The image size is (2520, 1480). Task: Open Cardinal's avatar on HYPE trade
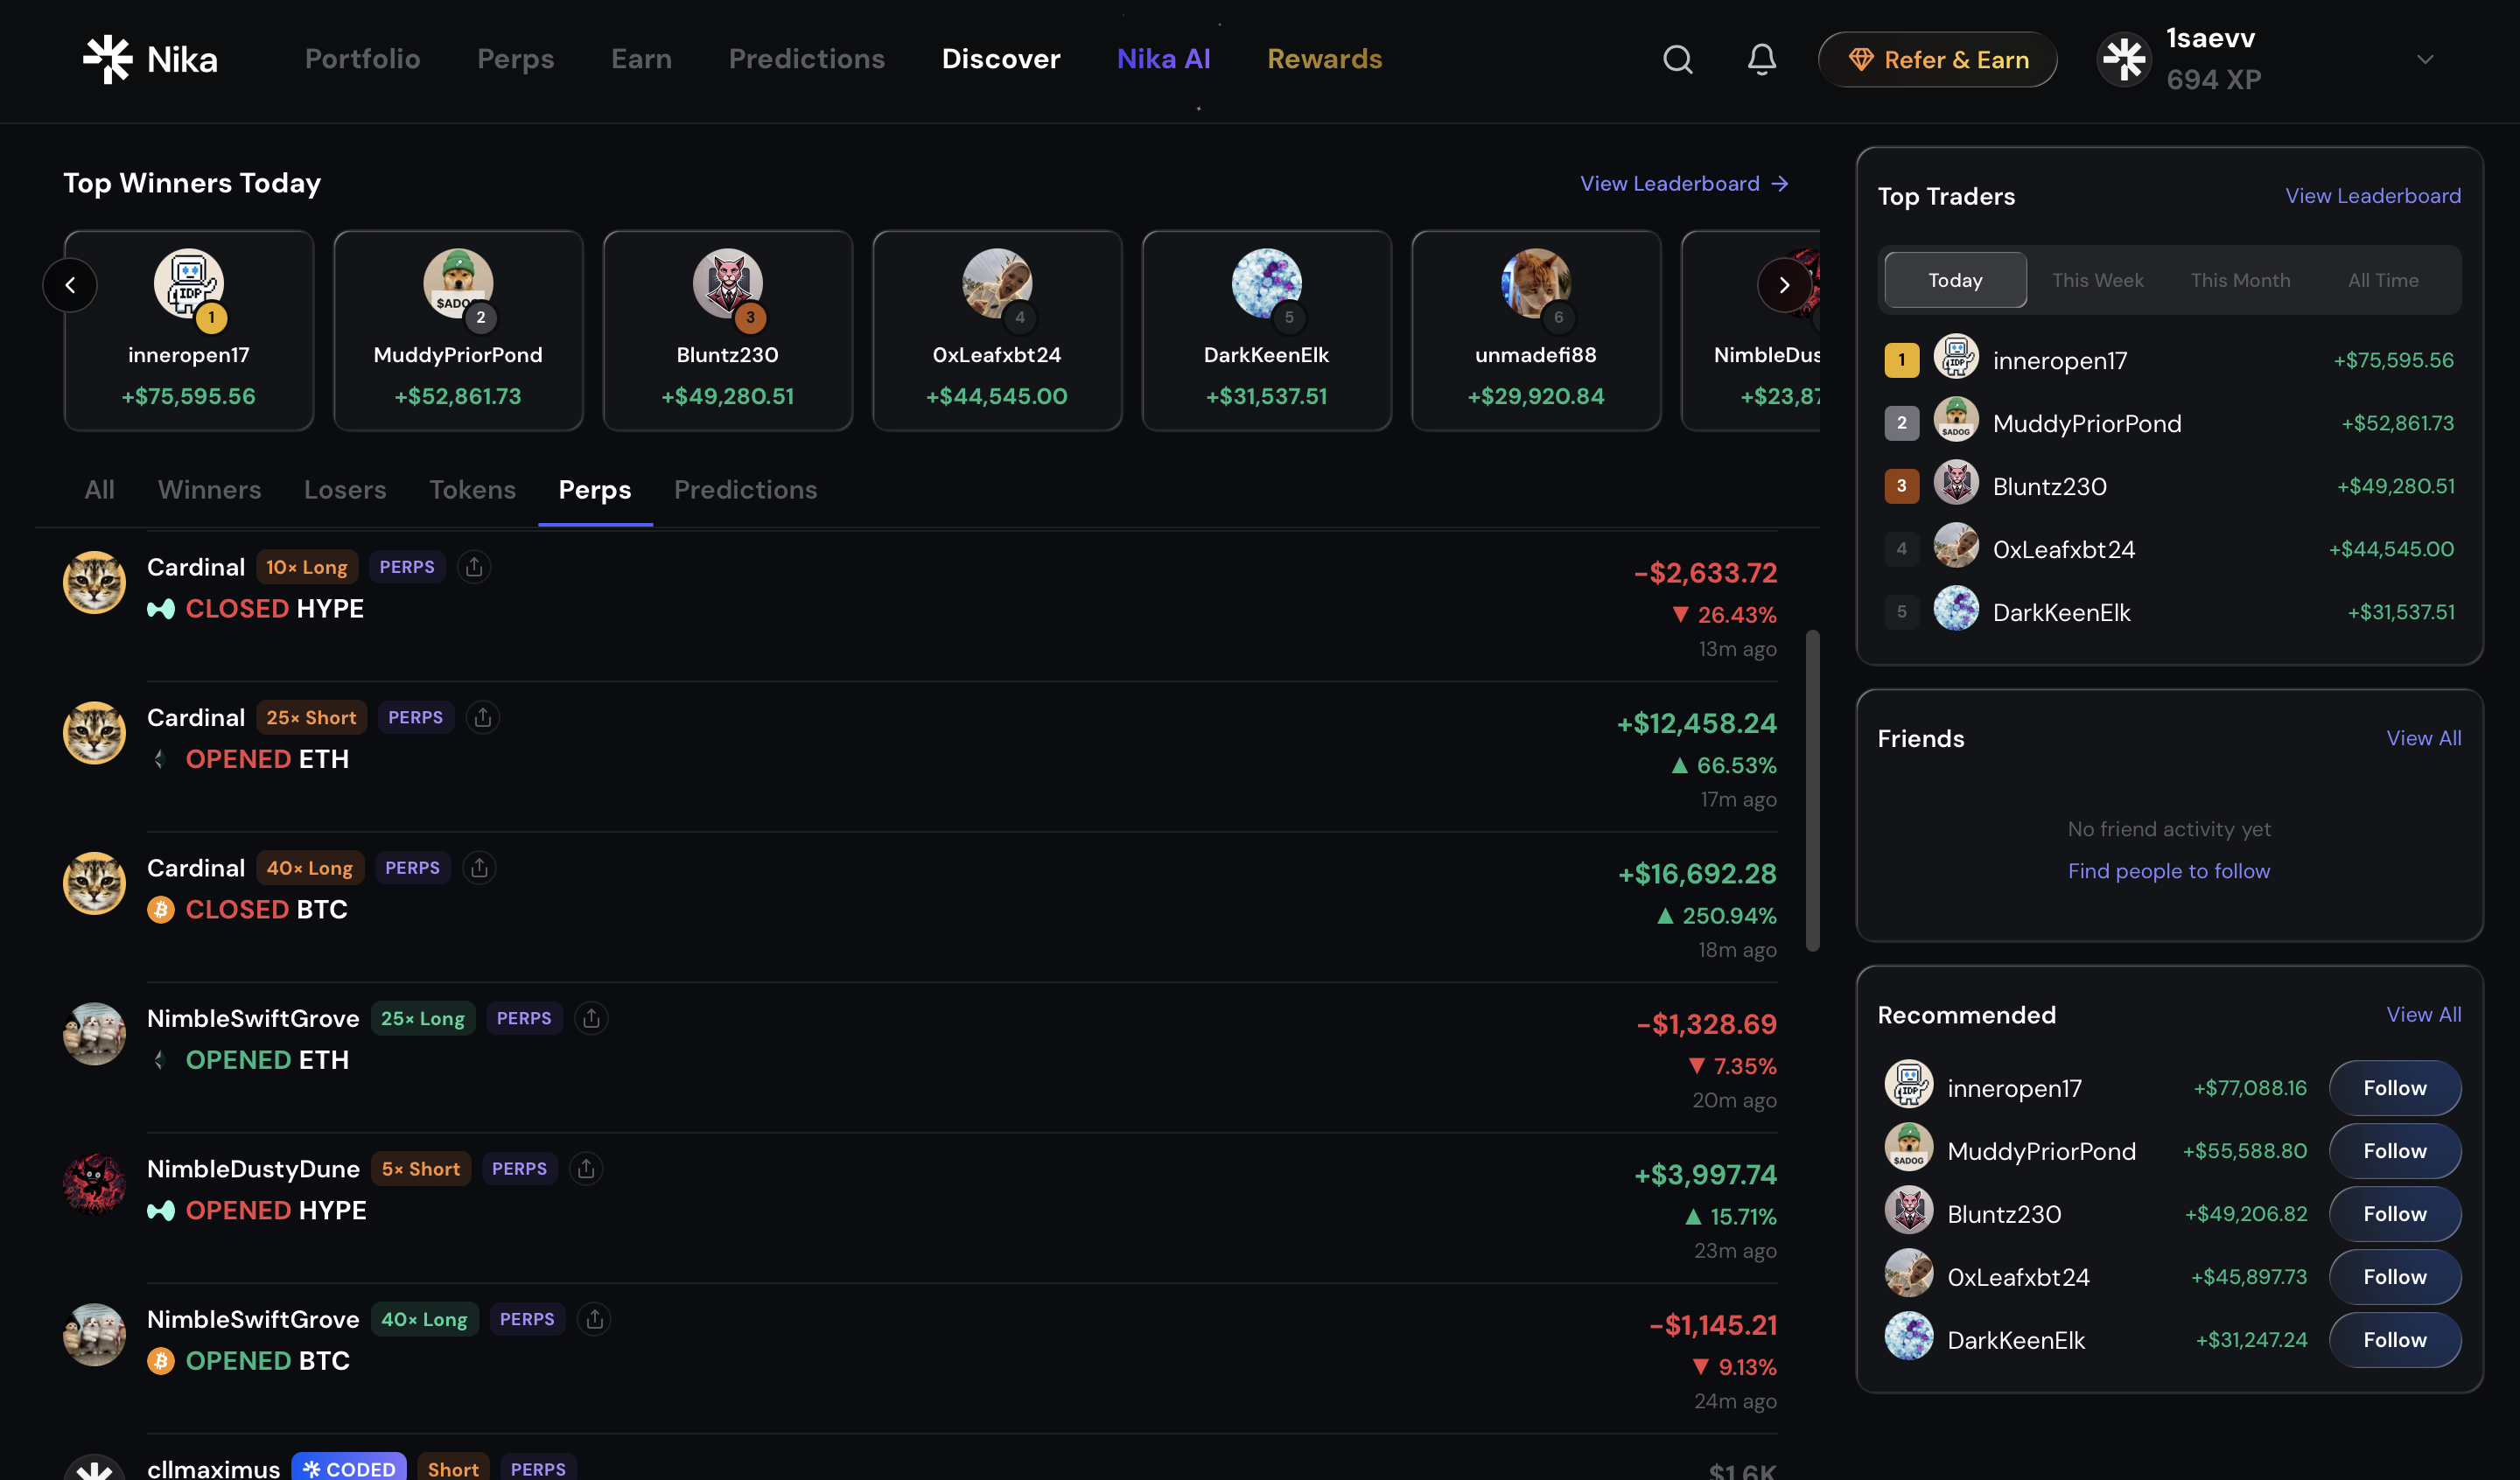click(x=94, y=583)
